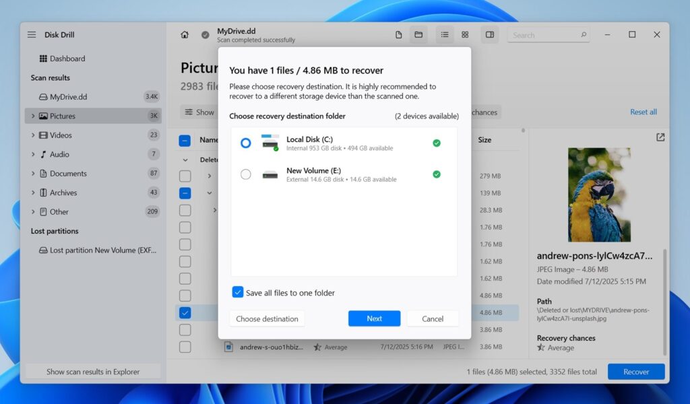Select the New Volume (E:) destination
Viewport: 690px width, 404px height.
247,174
